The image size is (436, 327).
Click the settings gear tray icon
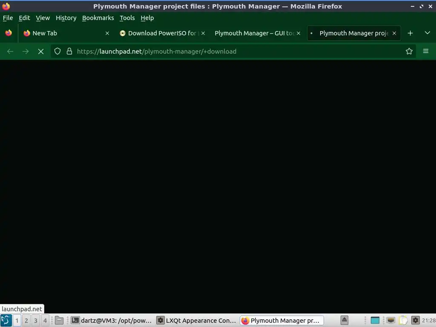(x=416, y=321)
